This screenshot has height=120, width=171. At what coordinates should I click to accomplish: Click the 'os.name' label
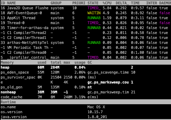tap(8, 107)
